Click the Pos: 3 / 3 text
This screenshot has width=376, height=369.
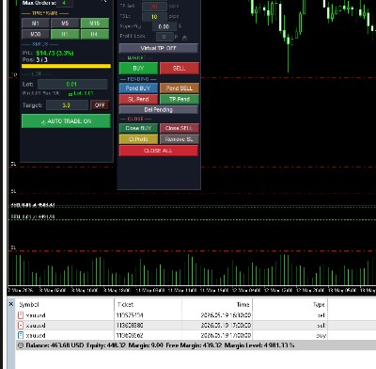35,59
